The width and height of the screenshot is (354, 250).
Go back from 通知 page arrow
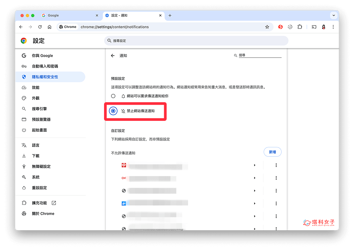click(x=113, y=56)
